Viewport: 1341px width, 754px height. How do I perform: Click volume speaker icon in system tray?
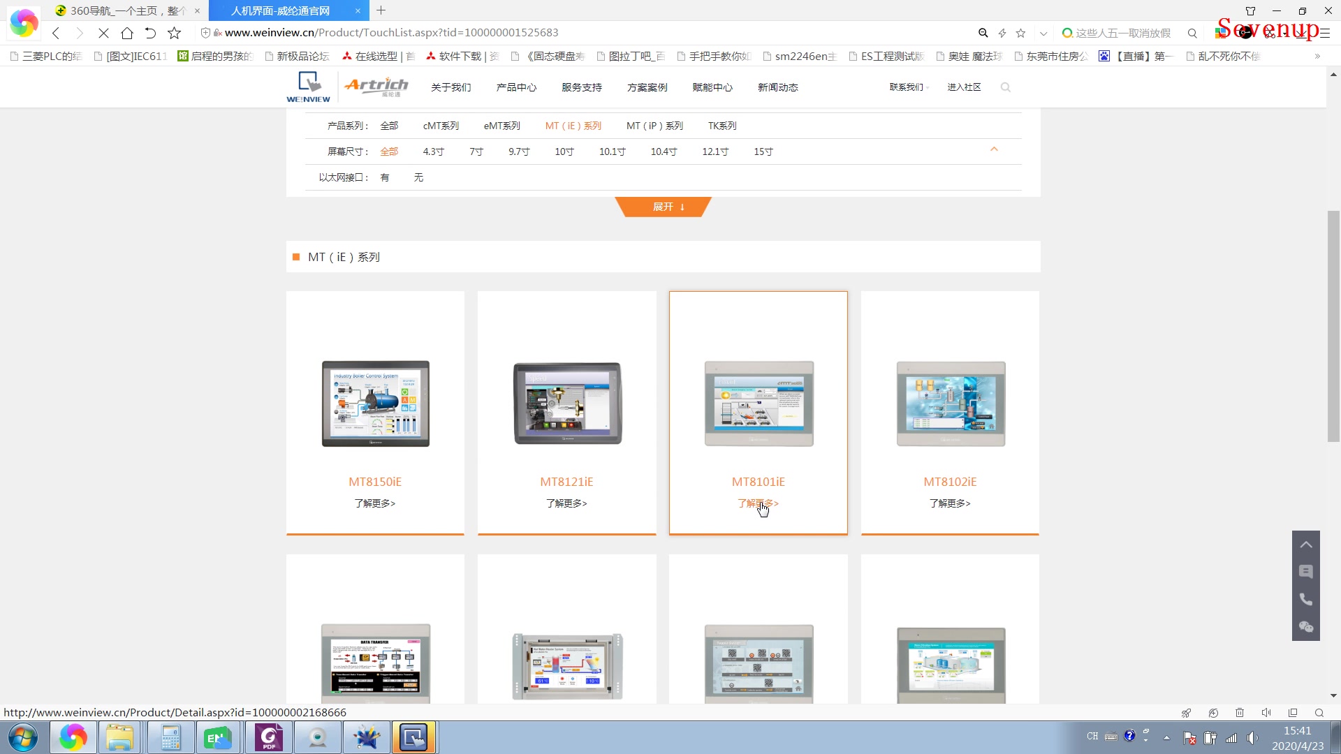pos(1252,738)
